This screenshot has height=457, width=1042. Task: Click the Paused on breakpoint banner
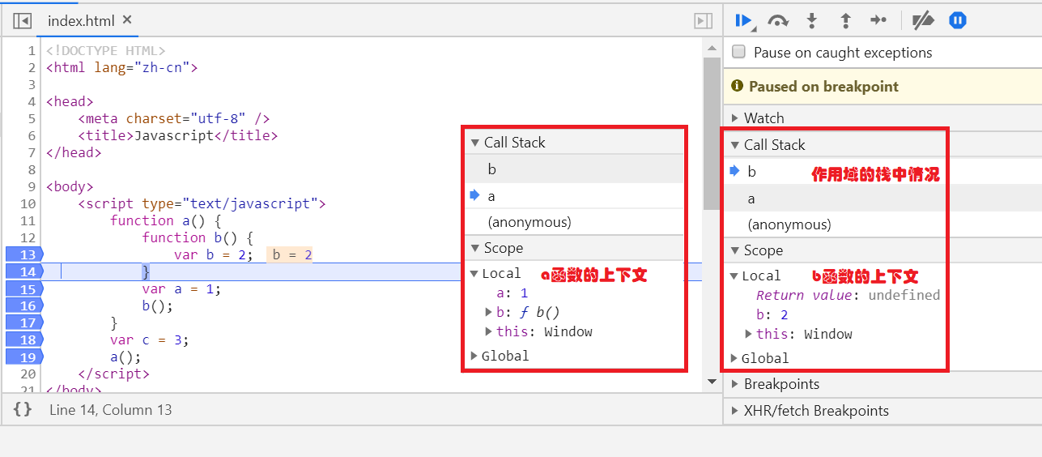883,87
